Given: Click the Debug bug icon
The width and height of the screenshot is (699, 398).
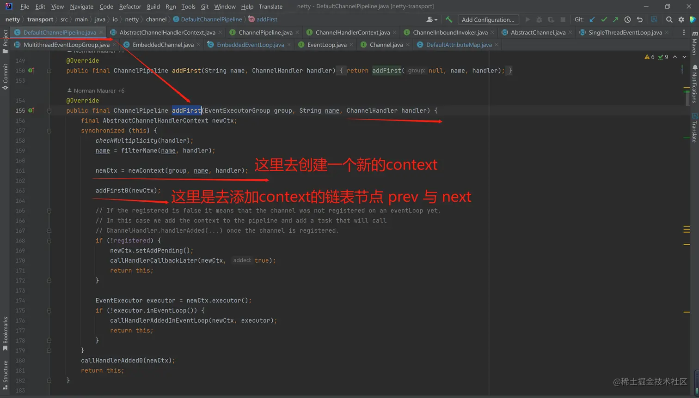Looking at the screenshot, I should (539, 19).
